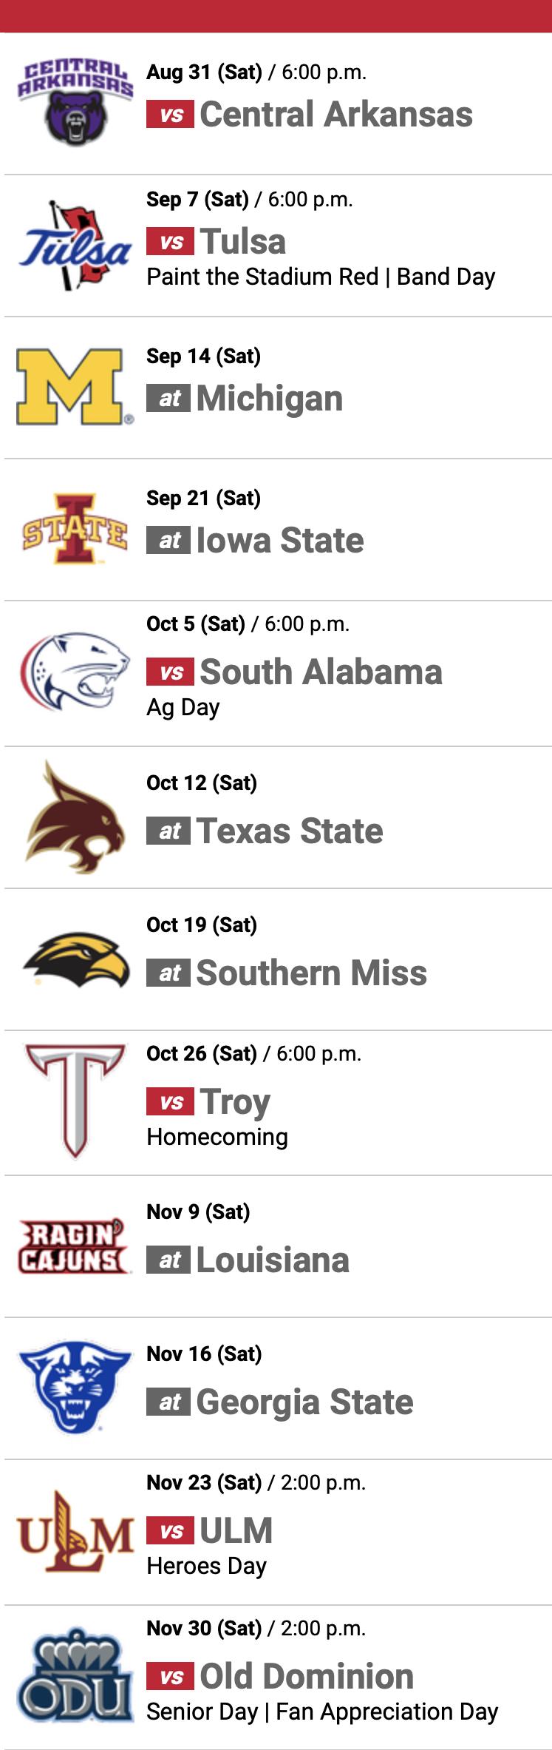Viewport: 552px width, 1750px height.
Task: Open the Old Dominion opponent link
Action: pos(306,1676)
